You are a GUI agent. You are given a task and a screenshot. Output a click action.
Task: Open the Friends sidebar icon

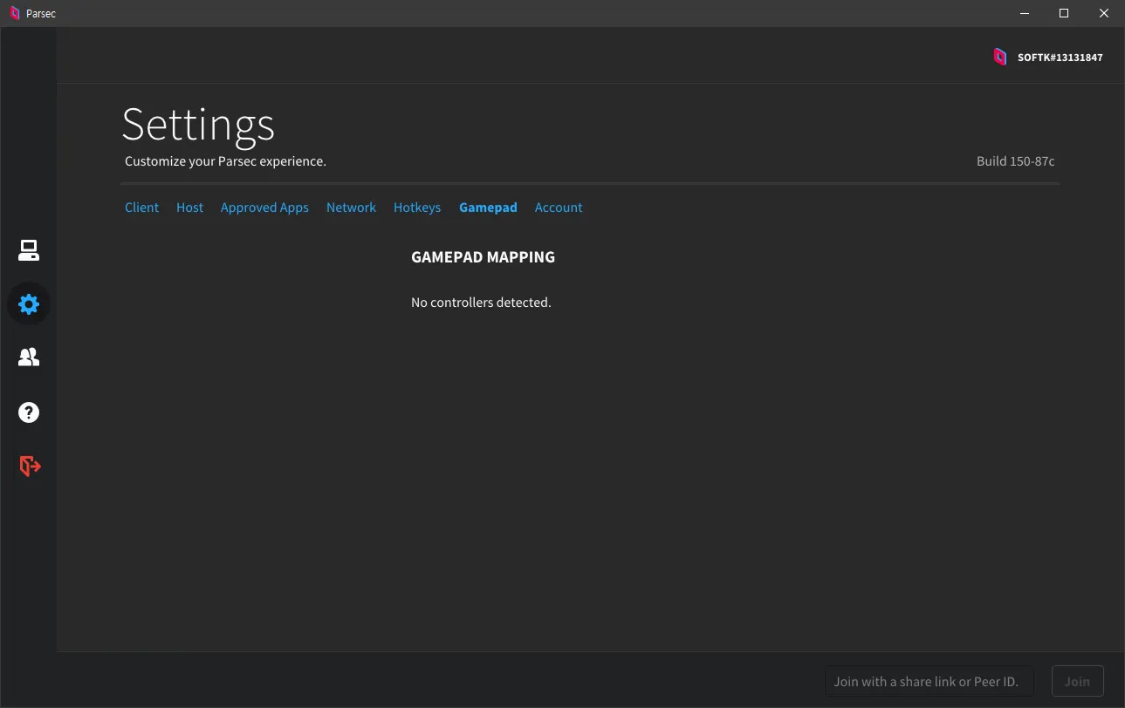pos(29,357)
